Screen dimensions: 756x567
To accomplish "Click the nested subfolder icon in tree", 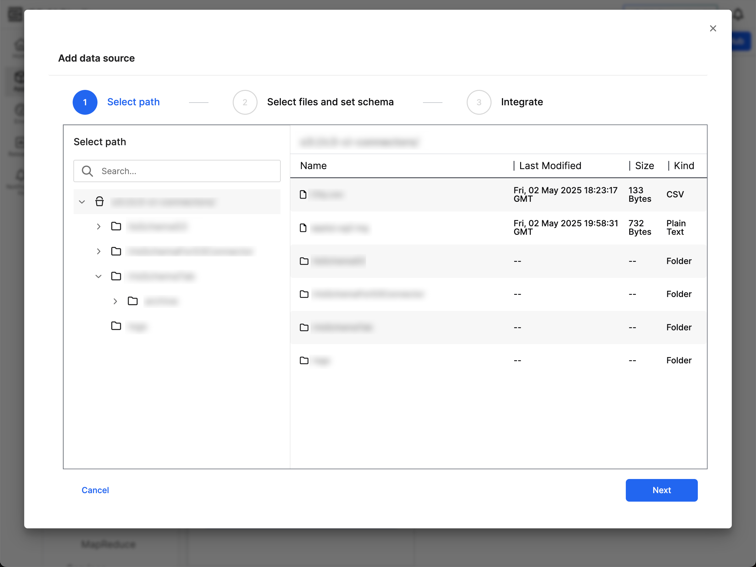I will (x=133, y=301).
